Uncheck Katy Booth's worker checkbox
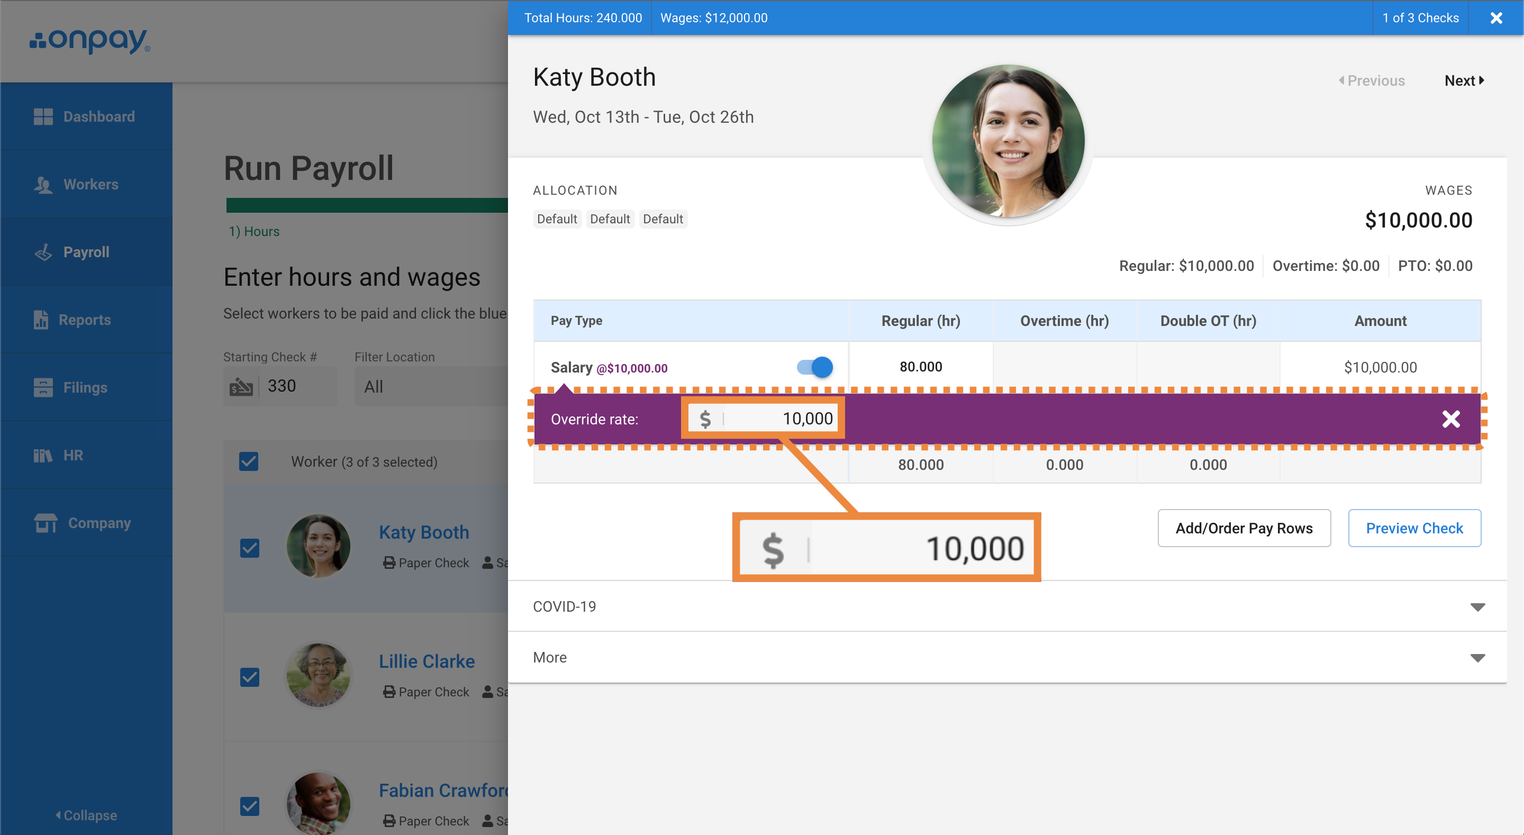1524x835 pixels. [x=250, y=548]
